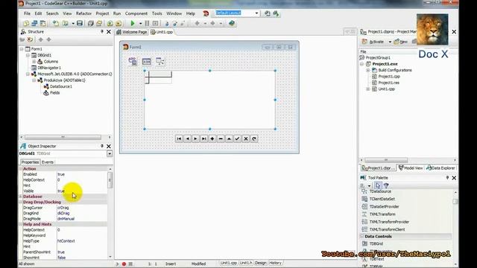477x268 pixels.
Task: Switch to the Model View tab
Action: pos(411,167)
